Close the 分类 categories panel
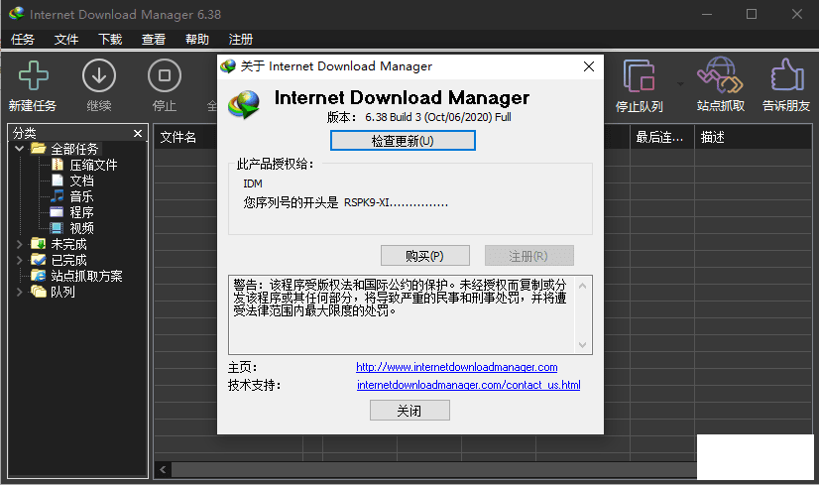The width and height of the screenshot is (819, 485). click(x=138, y=133)
